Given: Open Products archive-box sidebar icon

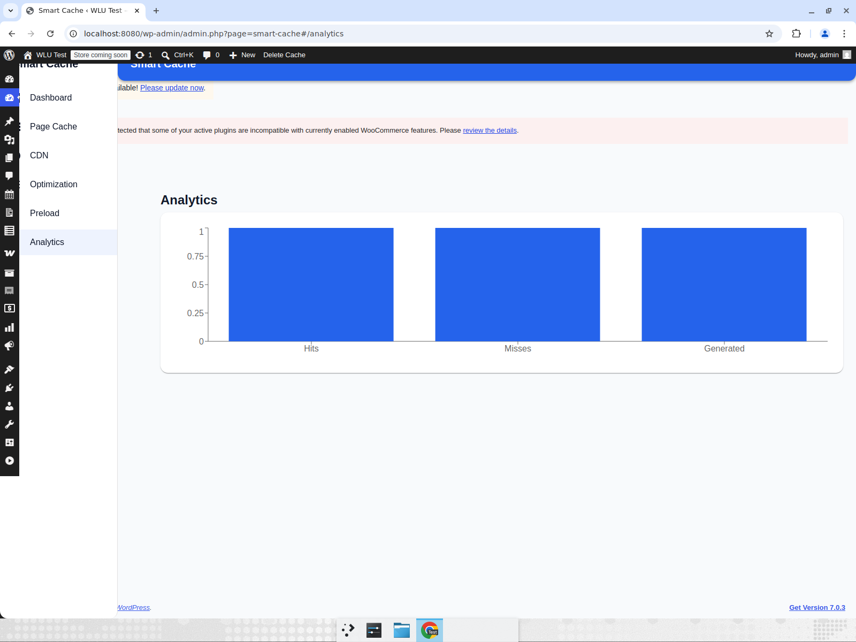Looking at the screenshot, I should tap(9, 272).
